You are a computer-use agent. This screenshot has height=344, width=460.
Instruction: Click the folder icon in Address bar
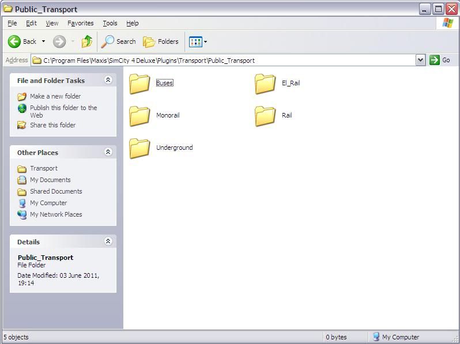click(37, 61)
